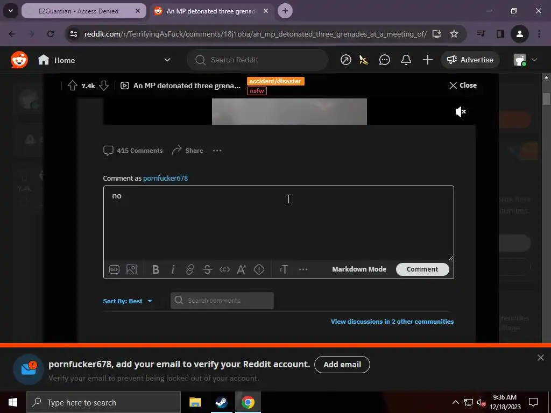Expand the user profile menu
The height and width of the screenshot is (413, 551).
(x=525, y=60)
